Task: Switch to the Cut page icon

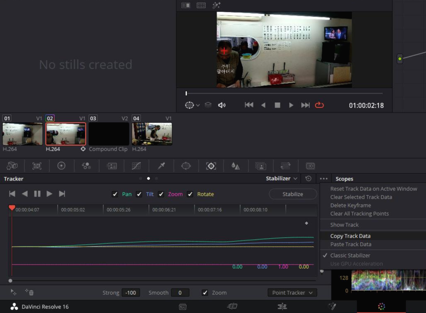Action: [232, 306]
